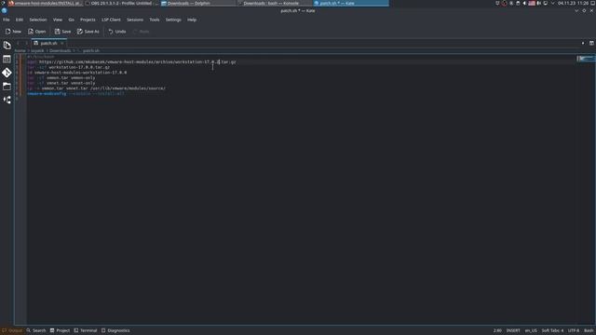Open the File menu
This screenshot has width=596, height=335.
[x=7, y=20]
